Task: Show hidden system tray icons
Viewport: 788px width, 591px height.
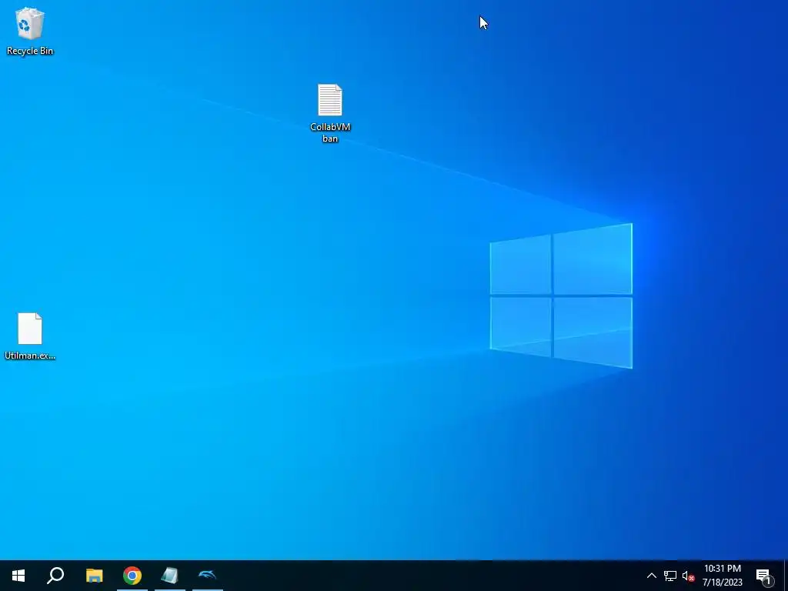Action: point(651,576)
